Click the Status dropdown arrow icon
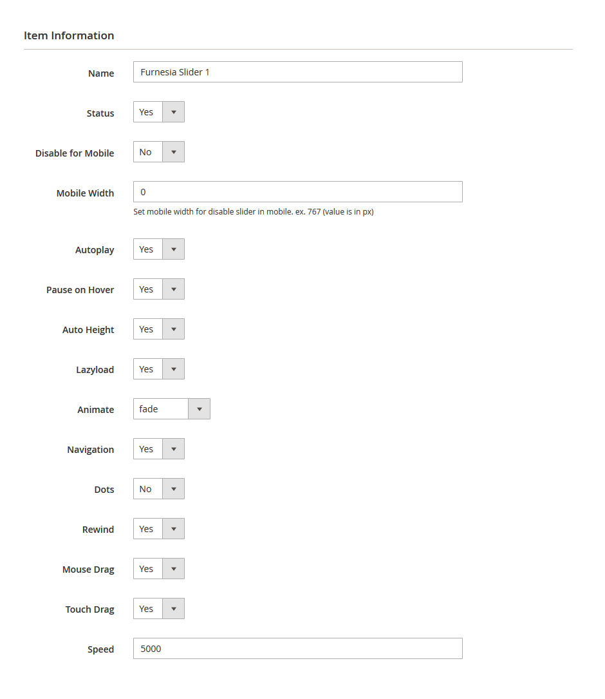Viewport: 605px width, 699px height. click(173, 112)
